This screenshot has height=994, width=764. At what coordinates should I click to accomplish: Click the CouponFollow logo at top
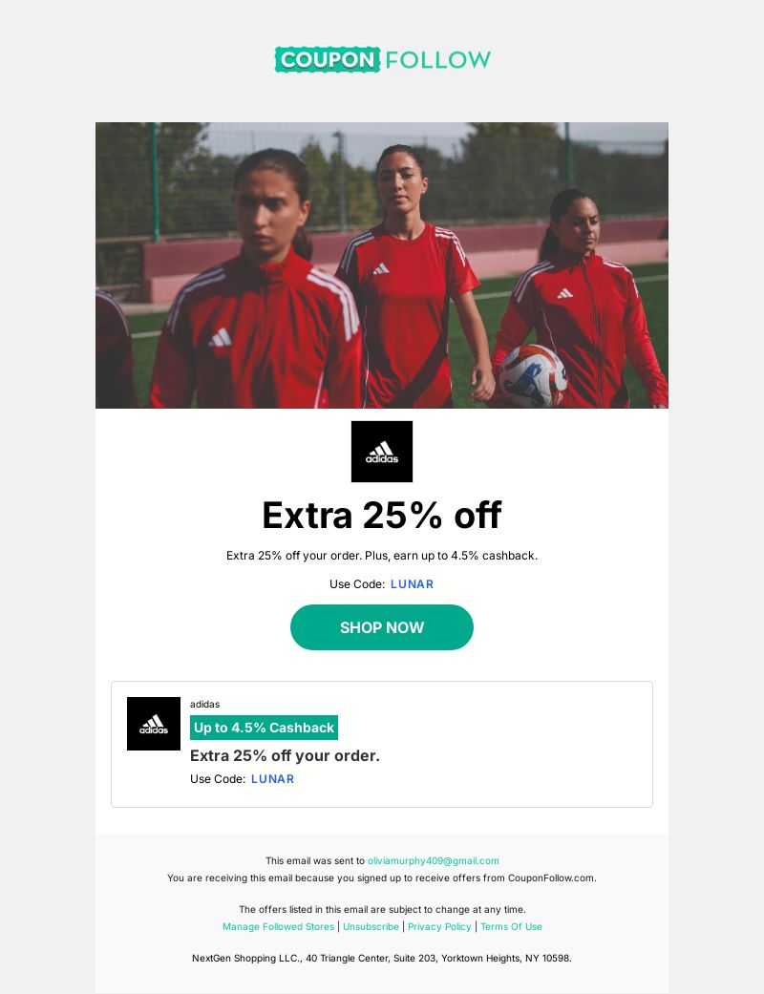[x=382, y=59]
